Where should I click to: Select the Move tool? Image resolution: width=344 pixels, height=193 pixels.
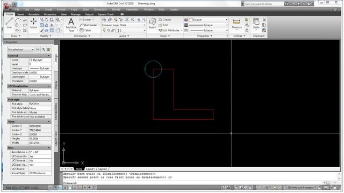click(33, 23)
